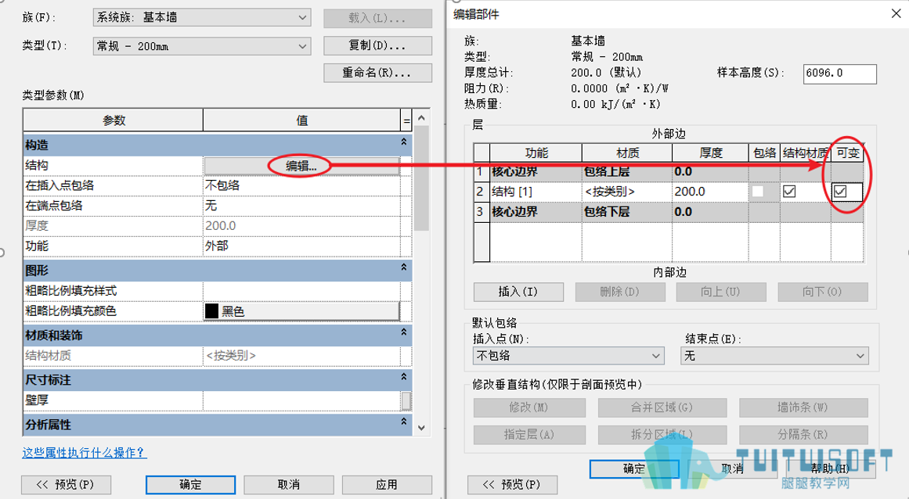This screenshot has width=909, height=499.
Task: Select the 在端点包络 value 无
Action: 301,206
